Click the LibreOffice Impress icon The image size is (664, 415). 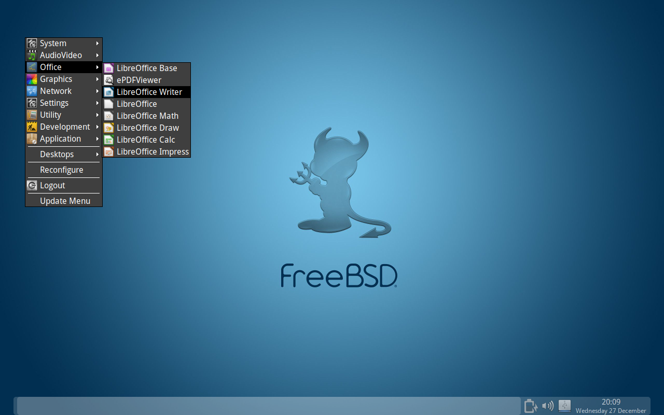click(x=108, y=151)
